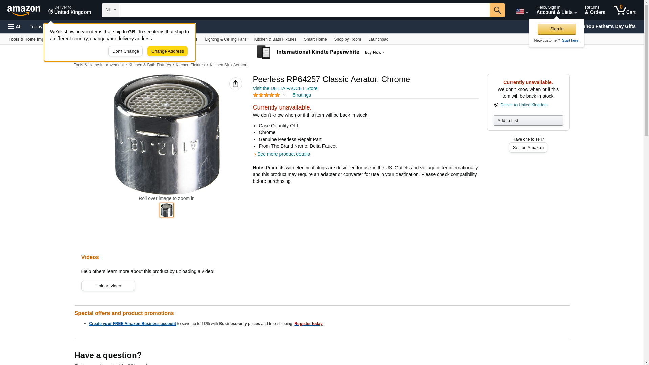
Task: Open the All hamburger menu
Action: 15,27
